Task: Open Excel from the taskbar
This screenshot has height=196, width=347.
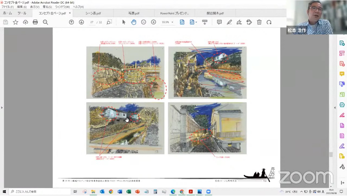Action: [129, 191]
